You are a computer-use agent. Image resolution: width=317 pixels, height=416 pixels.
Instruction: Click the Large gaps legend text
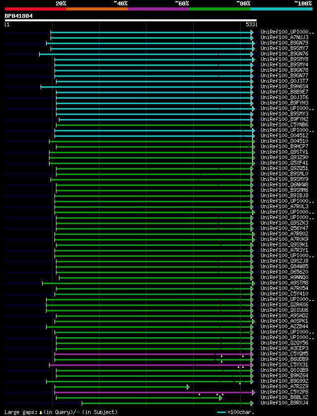point(21,412)
